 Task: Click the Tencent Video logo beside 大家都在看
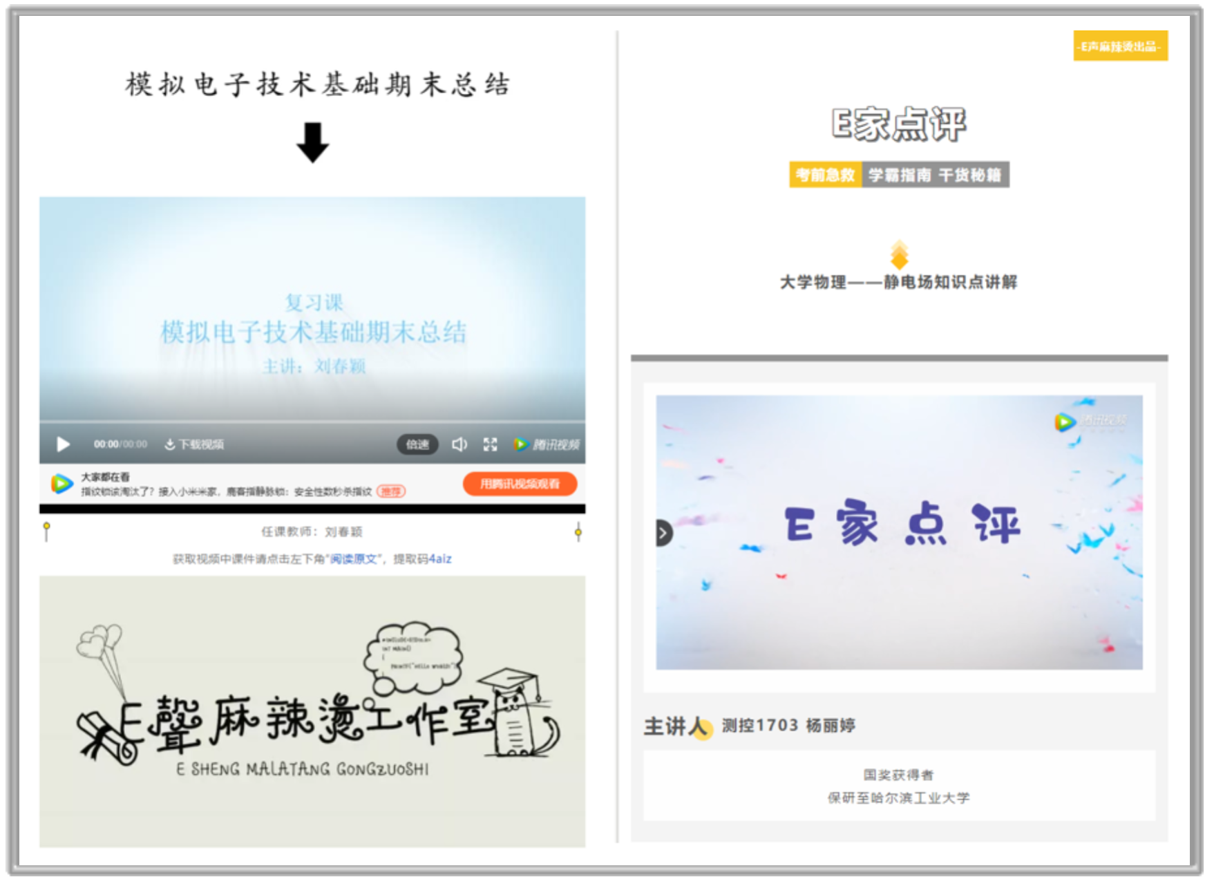62,484
